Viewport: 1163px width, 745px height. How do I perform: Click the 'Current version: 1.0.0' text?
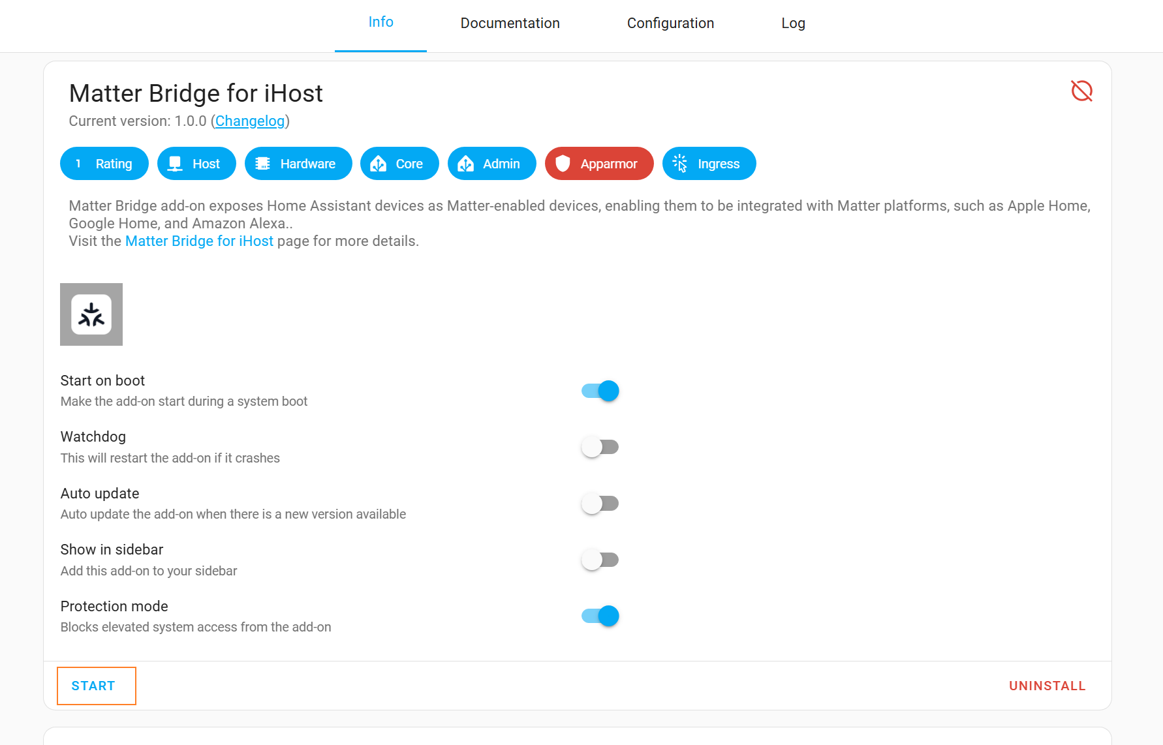(138, 121)
